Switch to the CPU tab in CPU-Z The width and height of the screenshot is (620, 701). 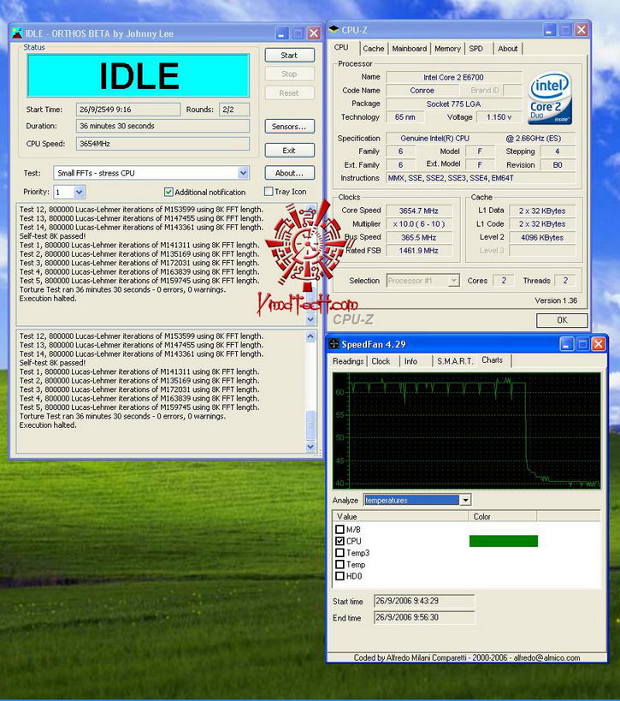pyautogui.click(x=341, y=47)
